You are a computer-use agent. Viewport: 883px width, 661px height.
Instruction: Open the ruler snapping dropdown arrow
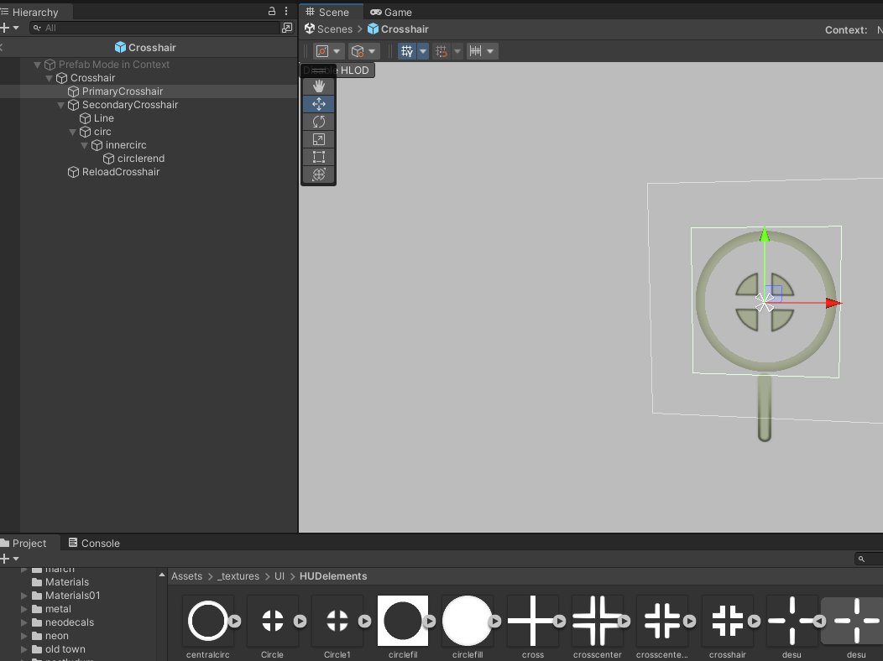click(x=490, y=51)
